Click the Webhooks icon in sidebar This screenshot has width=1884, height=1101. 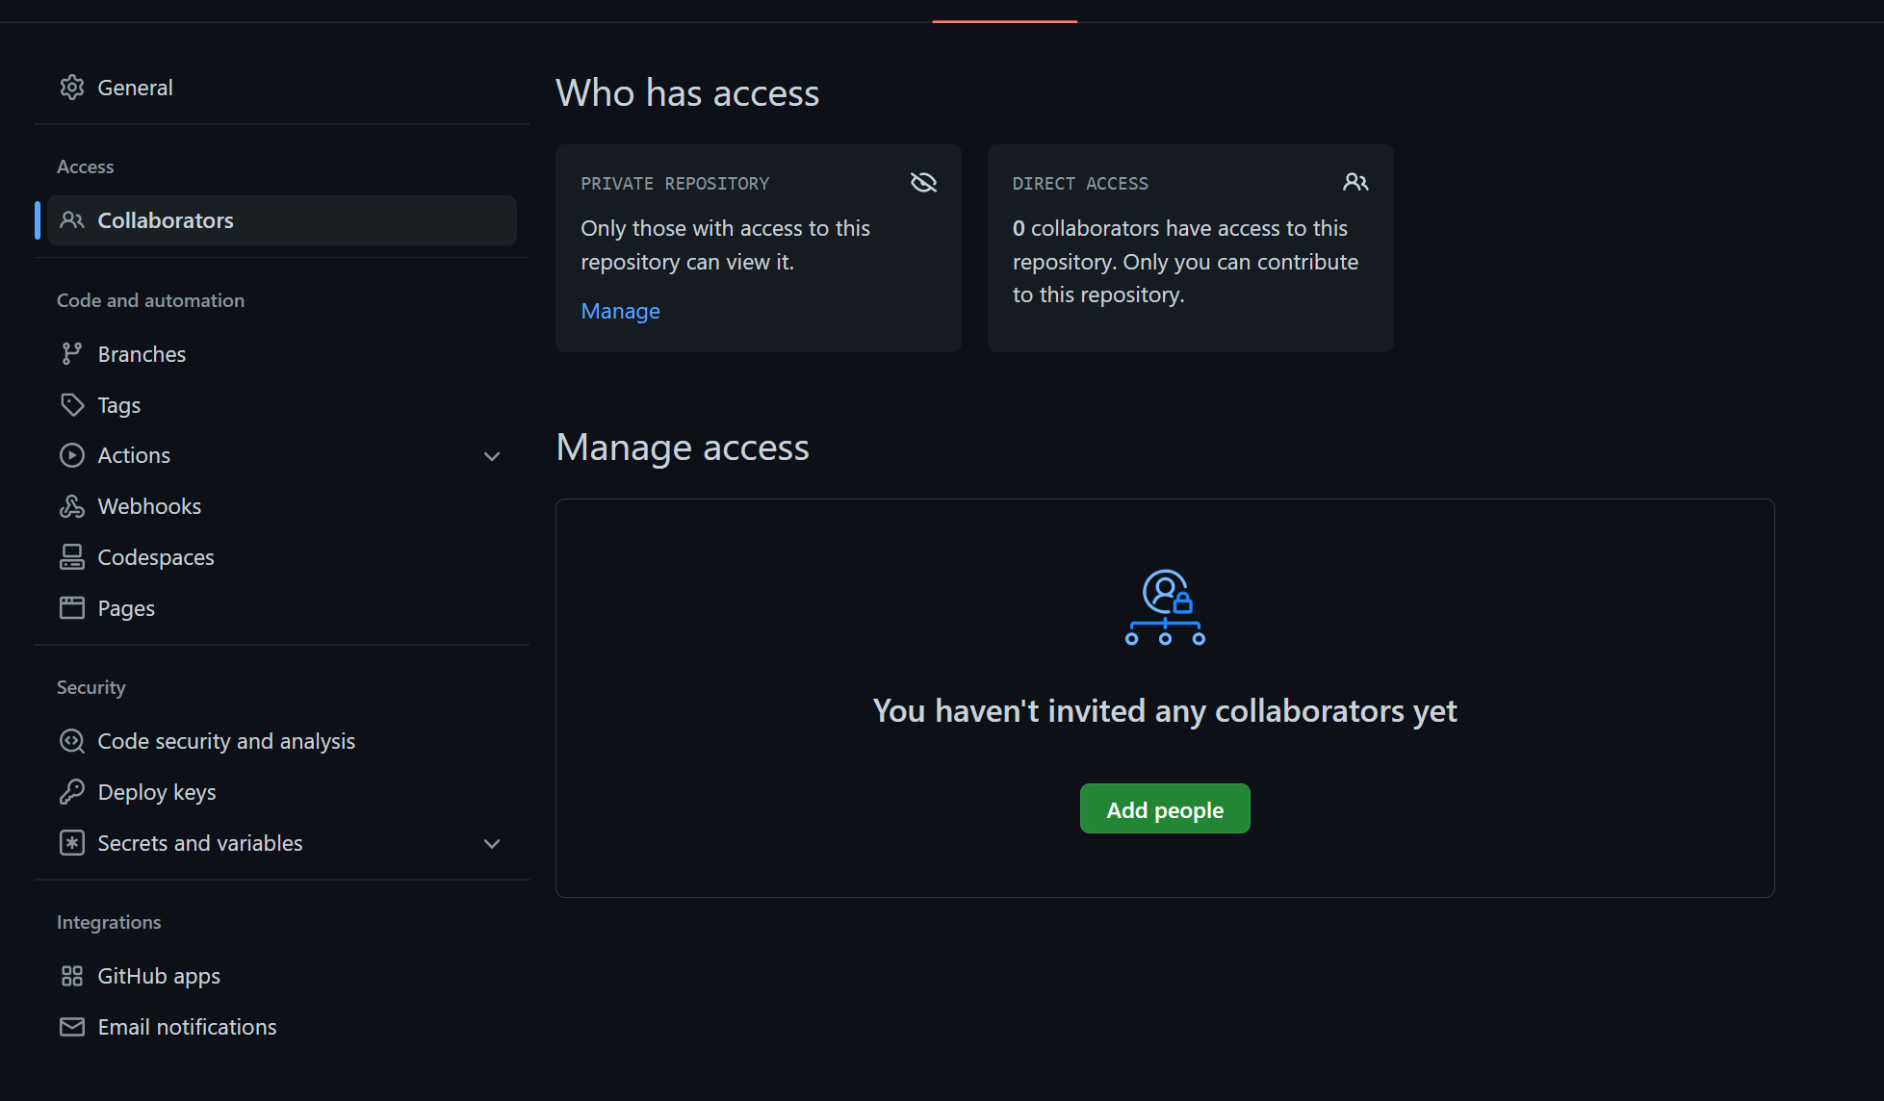click(x=72, y=506)
